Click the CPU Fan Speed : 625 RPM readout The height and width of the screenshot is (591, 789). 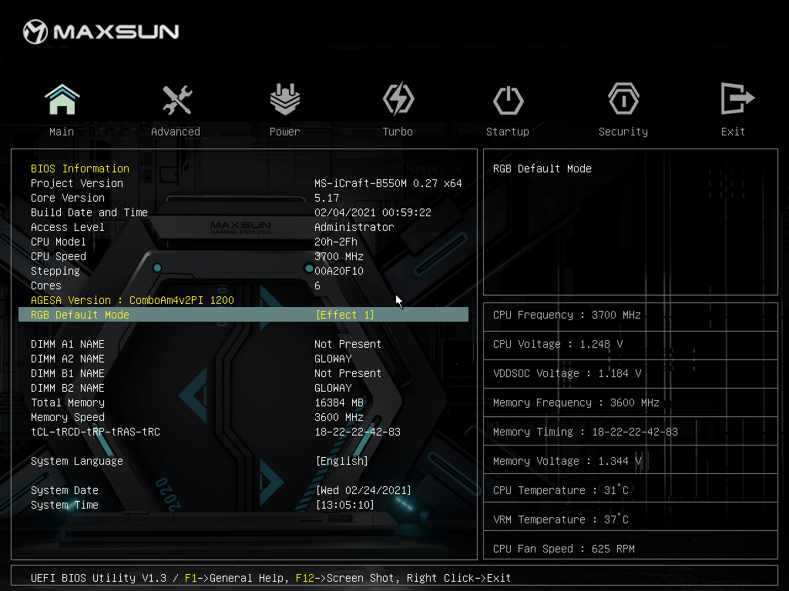click(563, 548)
